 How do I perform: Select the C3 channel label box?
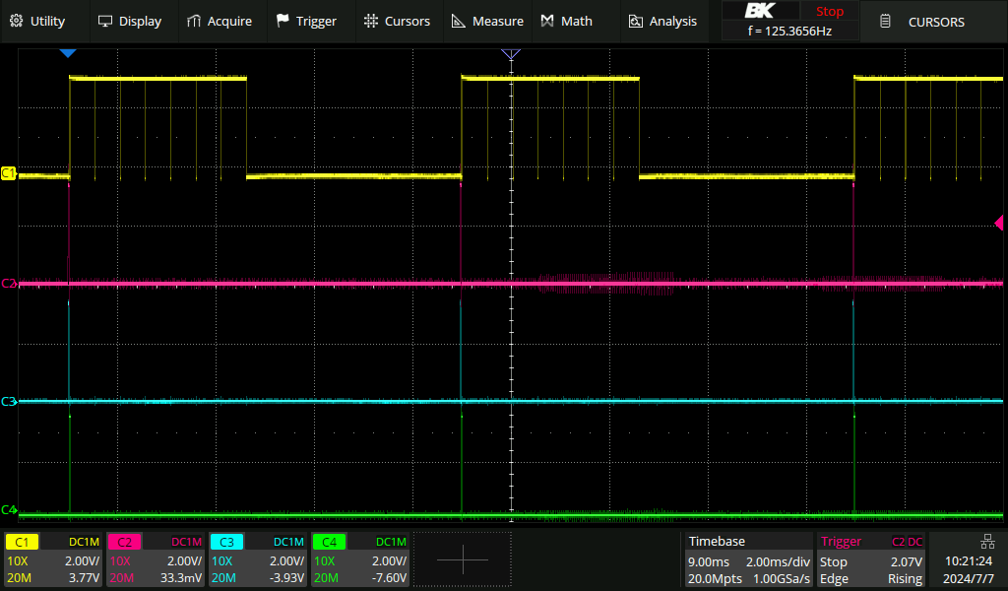coord(226,542)
